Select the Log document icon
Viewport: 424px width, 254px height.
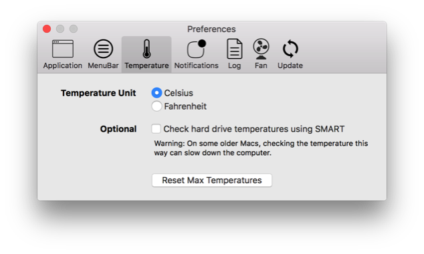tap(234, 49)
